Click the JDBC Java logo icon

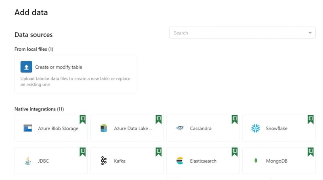click(x=28, y=161)
